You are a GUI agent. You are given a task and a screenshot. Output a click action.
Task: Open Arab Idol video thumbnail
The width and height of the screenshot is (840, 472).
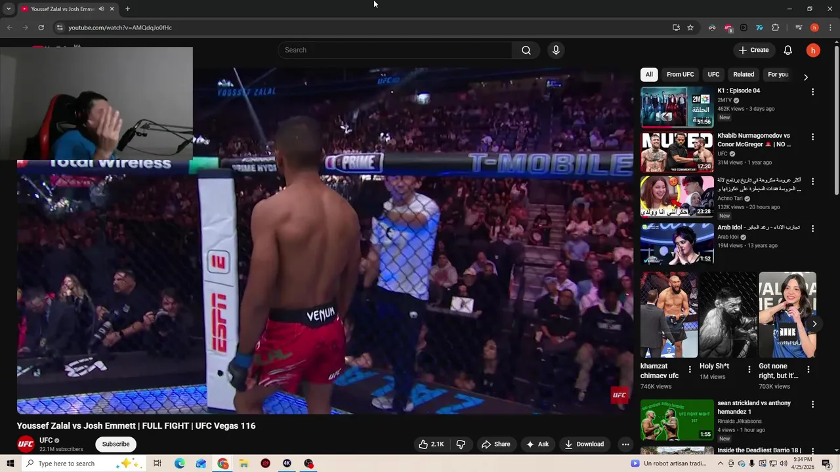click(x=677, y=244)
